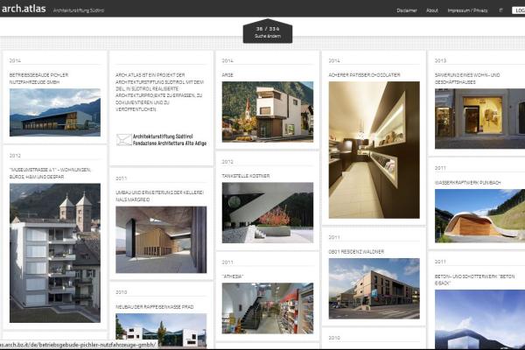This screenshot has height=350, width=525.
Task: Open the Wasserkraftwerk Punibach thumbnail
Action: [479, 215]
